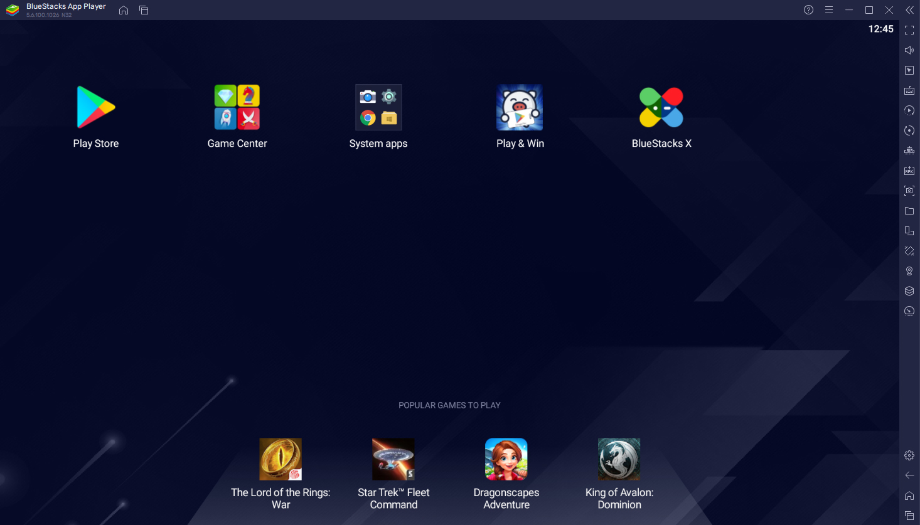Toggle full screen mode in the sidebar
Image resolution: width=920 pixels, height=525 pixels.
tap(909, 30)
